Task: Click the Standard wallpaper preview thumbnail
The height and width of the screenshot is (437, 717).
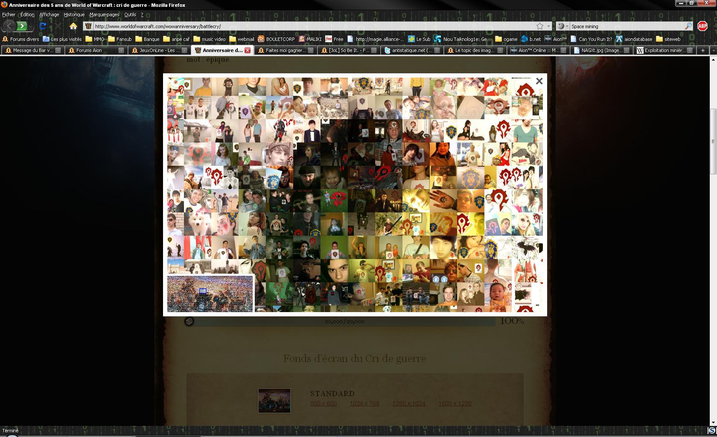Action: pos(274,400)
